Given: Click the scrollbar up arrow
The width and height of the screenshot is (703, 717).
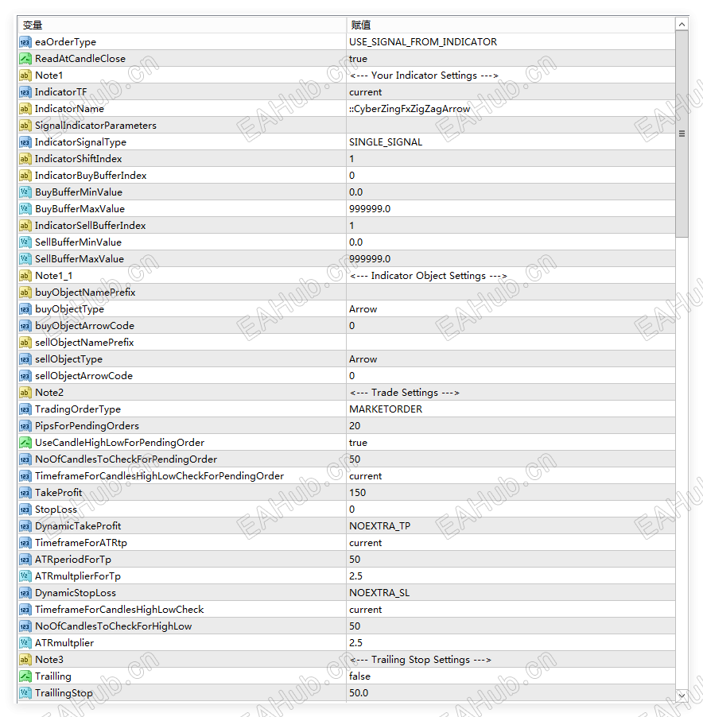Looking at the screenshot, I should (682, 24).
